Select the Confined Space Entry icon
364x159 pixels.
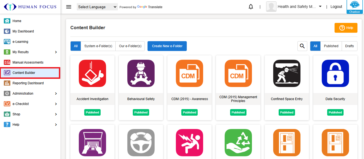tap(287, 73)
